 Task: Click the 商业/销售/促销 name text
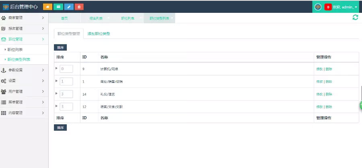coord(111,82)
